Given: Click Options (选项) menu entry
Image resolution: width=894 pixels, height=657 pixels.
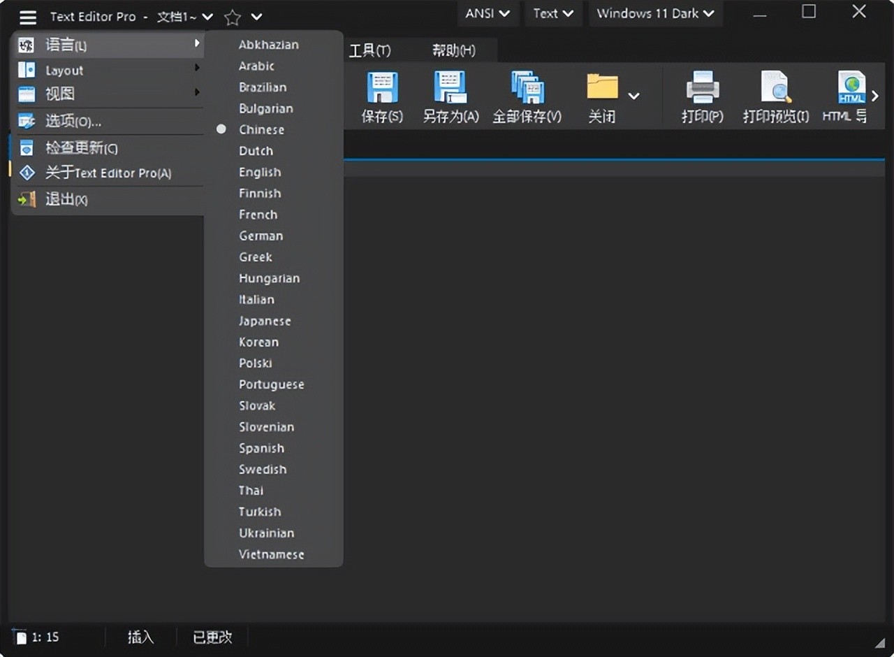Looking at the screenshot, I should click(x=73, y=122).
